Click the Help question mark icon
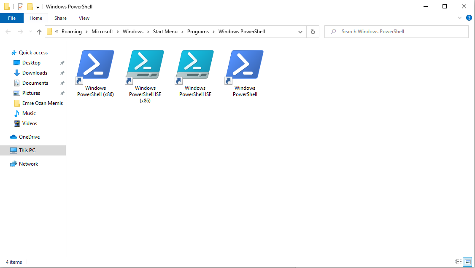This screenshot has width=475, height=268. pos(469,18)
